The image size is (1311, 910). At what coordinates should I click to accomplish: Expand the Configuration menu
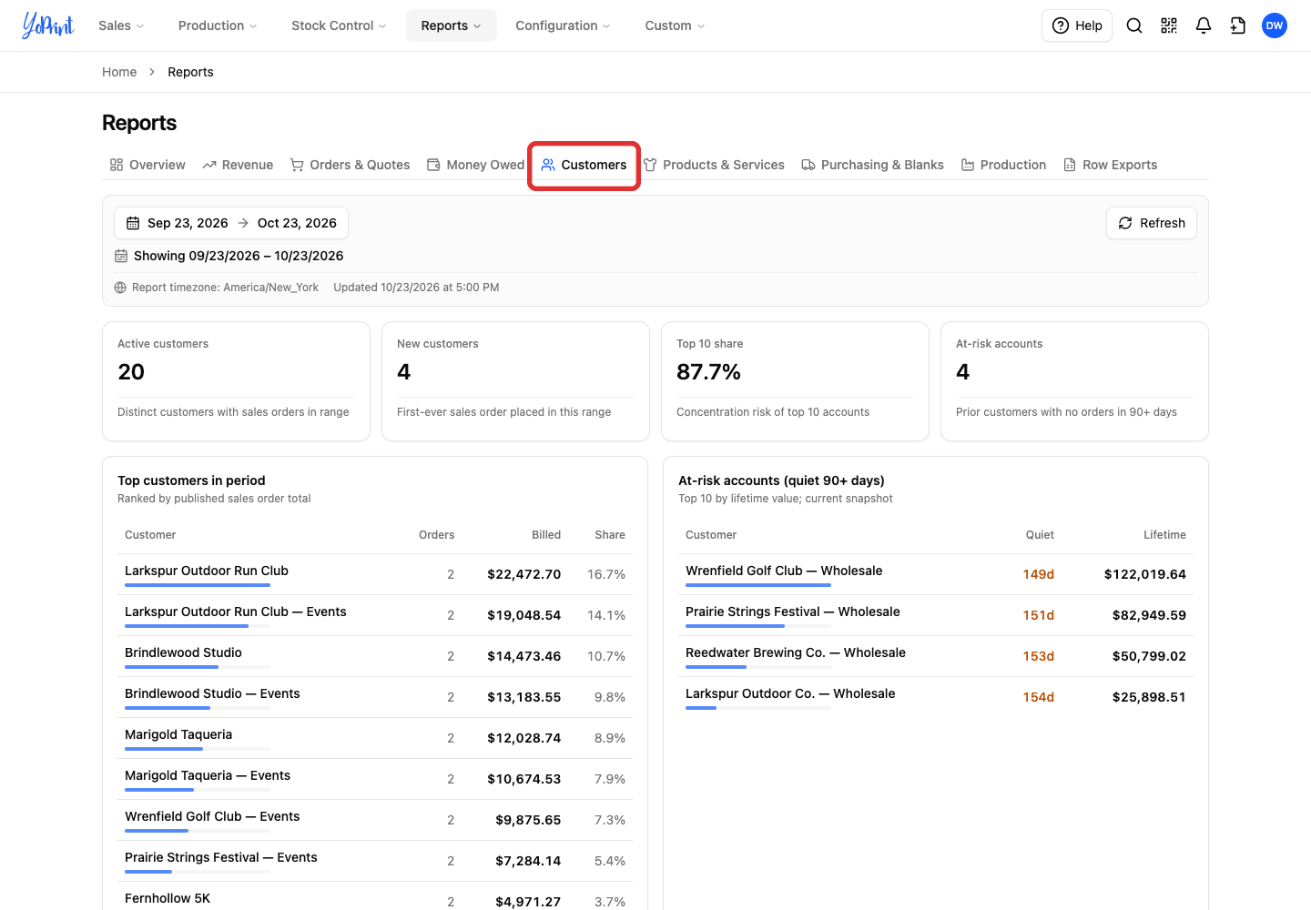563,25
